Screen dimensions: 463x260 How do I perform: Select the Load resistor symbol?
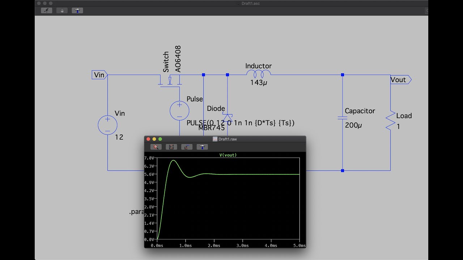[390, 121]
